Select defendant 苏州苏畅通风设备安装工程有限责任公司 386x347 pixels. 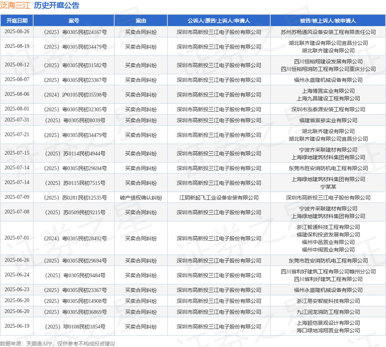coord(328,32)
